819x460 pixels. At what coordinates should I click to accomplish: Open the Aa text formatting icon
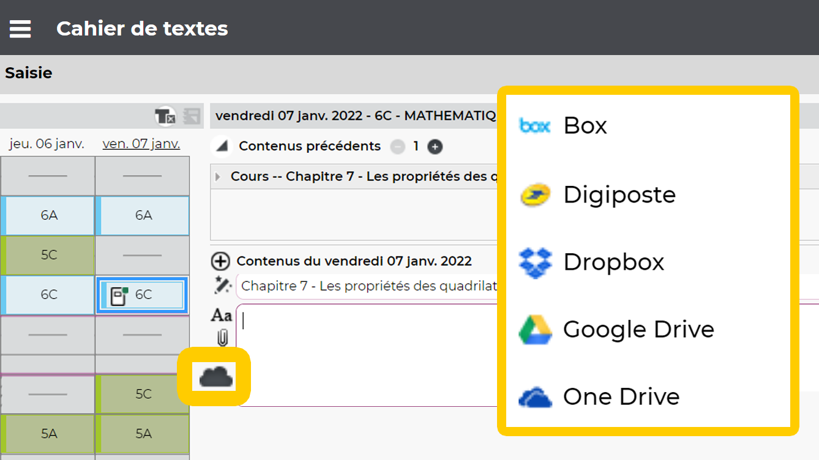[x=222, y=315]
